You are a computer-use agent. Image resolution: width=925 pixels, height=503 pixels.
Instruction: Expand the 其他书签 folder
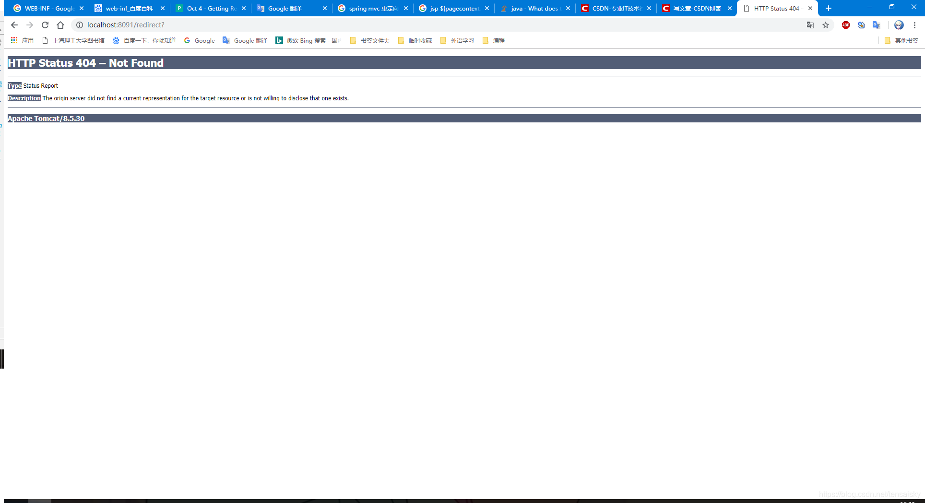[901, 40]
